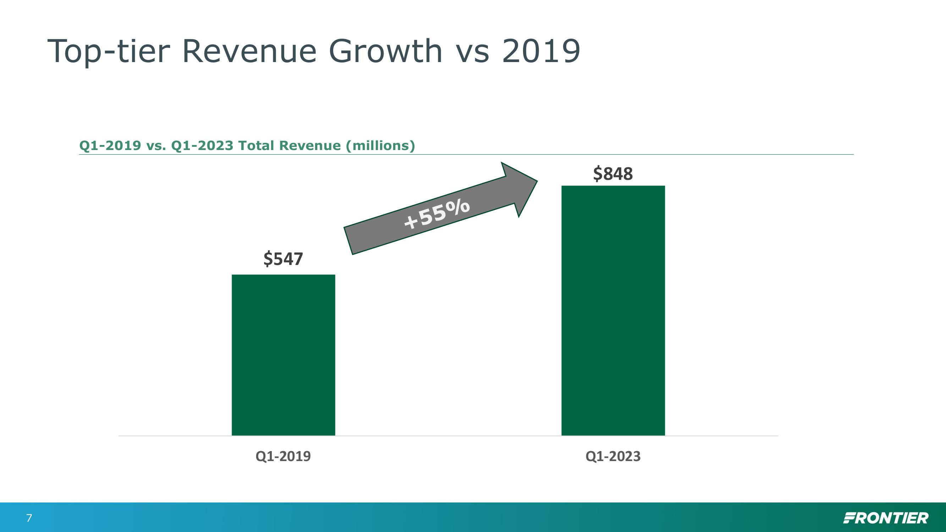Click the slide number 7
This screenshot has height=532, width=946.
click(x=29, y=518)
